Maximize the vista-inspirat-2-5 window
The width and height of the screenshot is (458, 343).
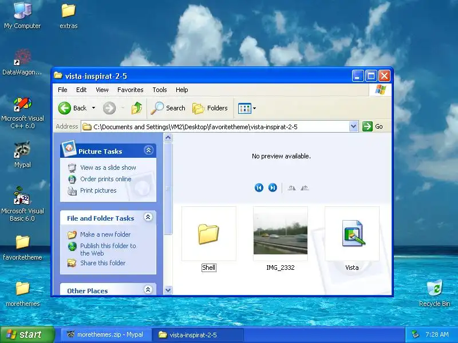coord(371,76)
